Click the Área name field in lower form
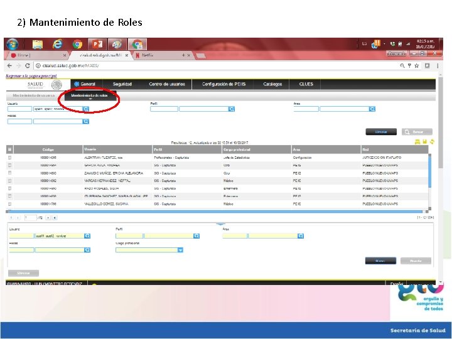Screen dimensions: 452x339 (272, 236)
